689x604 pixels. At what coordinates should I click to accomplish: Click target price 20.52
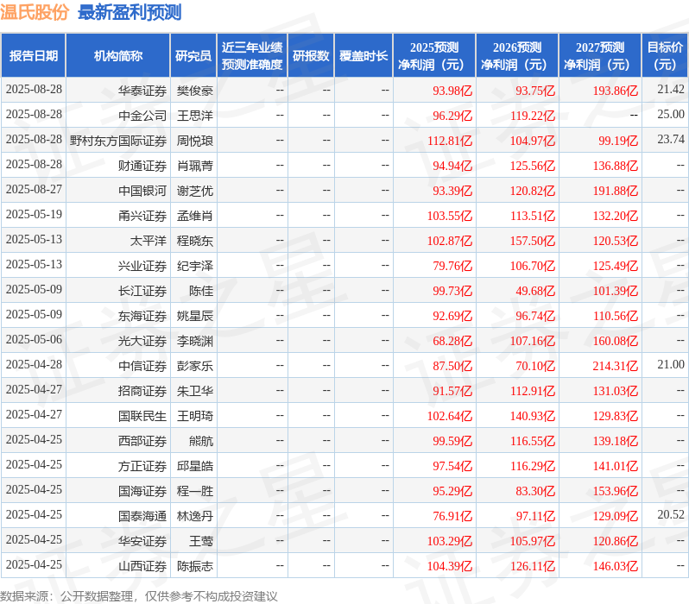pos(671,515)
